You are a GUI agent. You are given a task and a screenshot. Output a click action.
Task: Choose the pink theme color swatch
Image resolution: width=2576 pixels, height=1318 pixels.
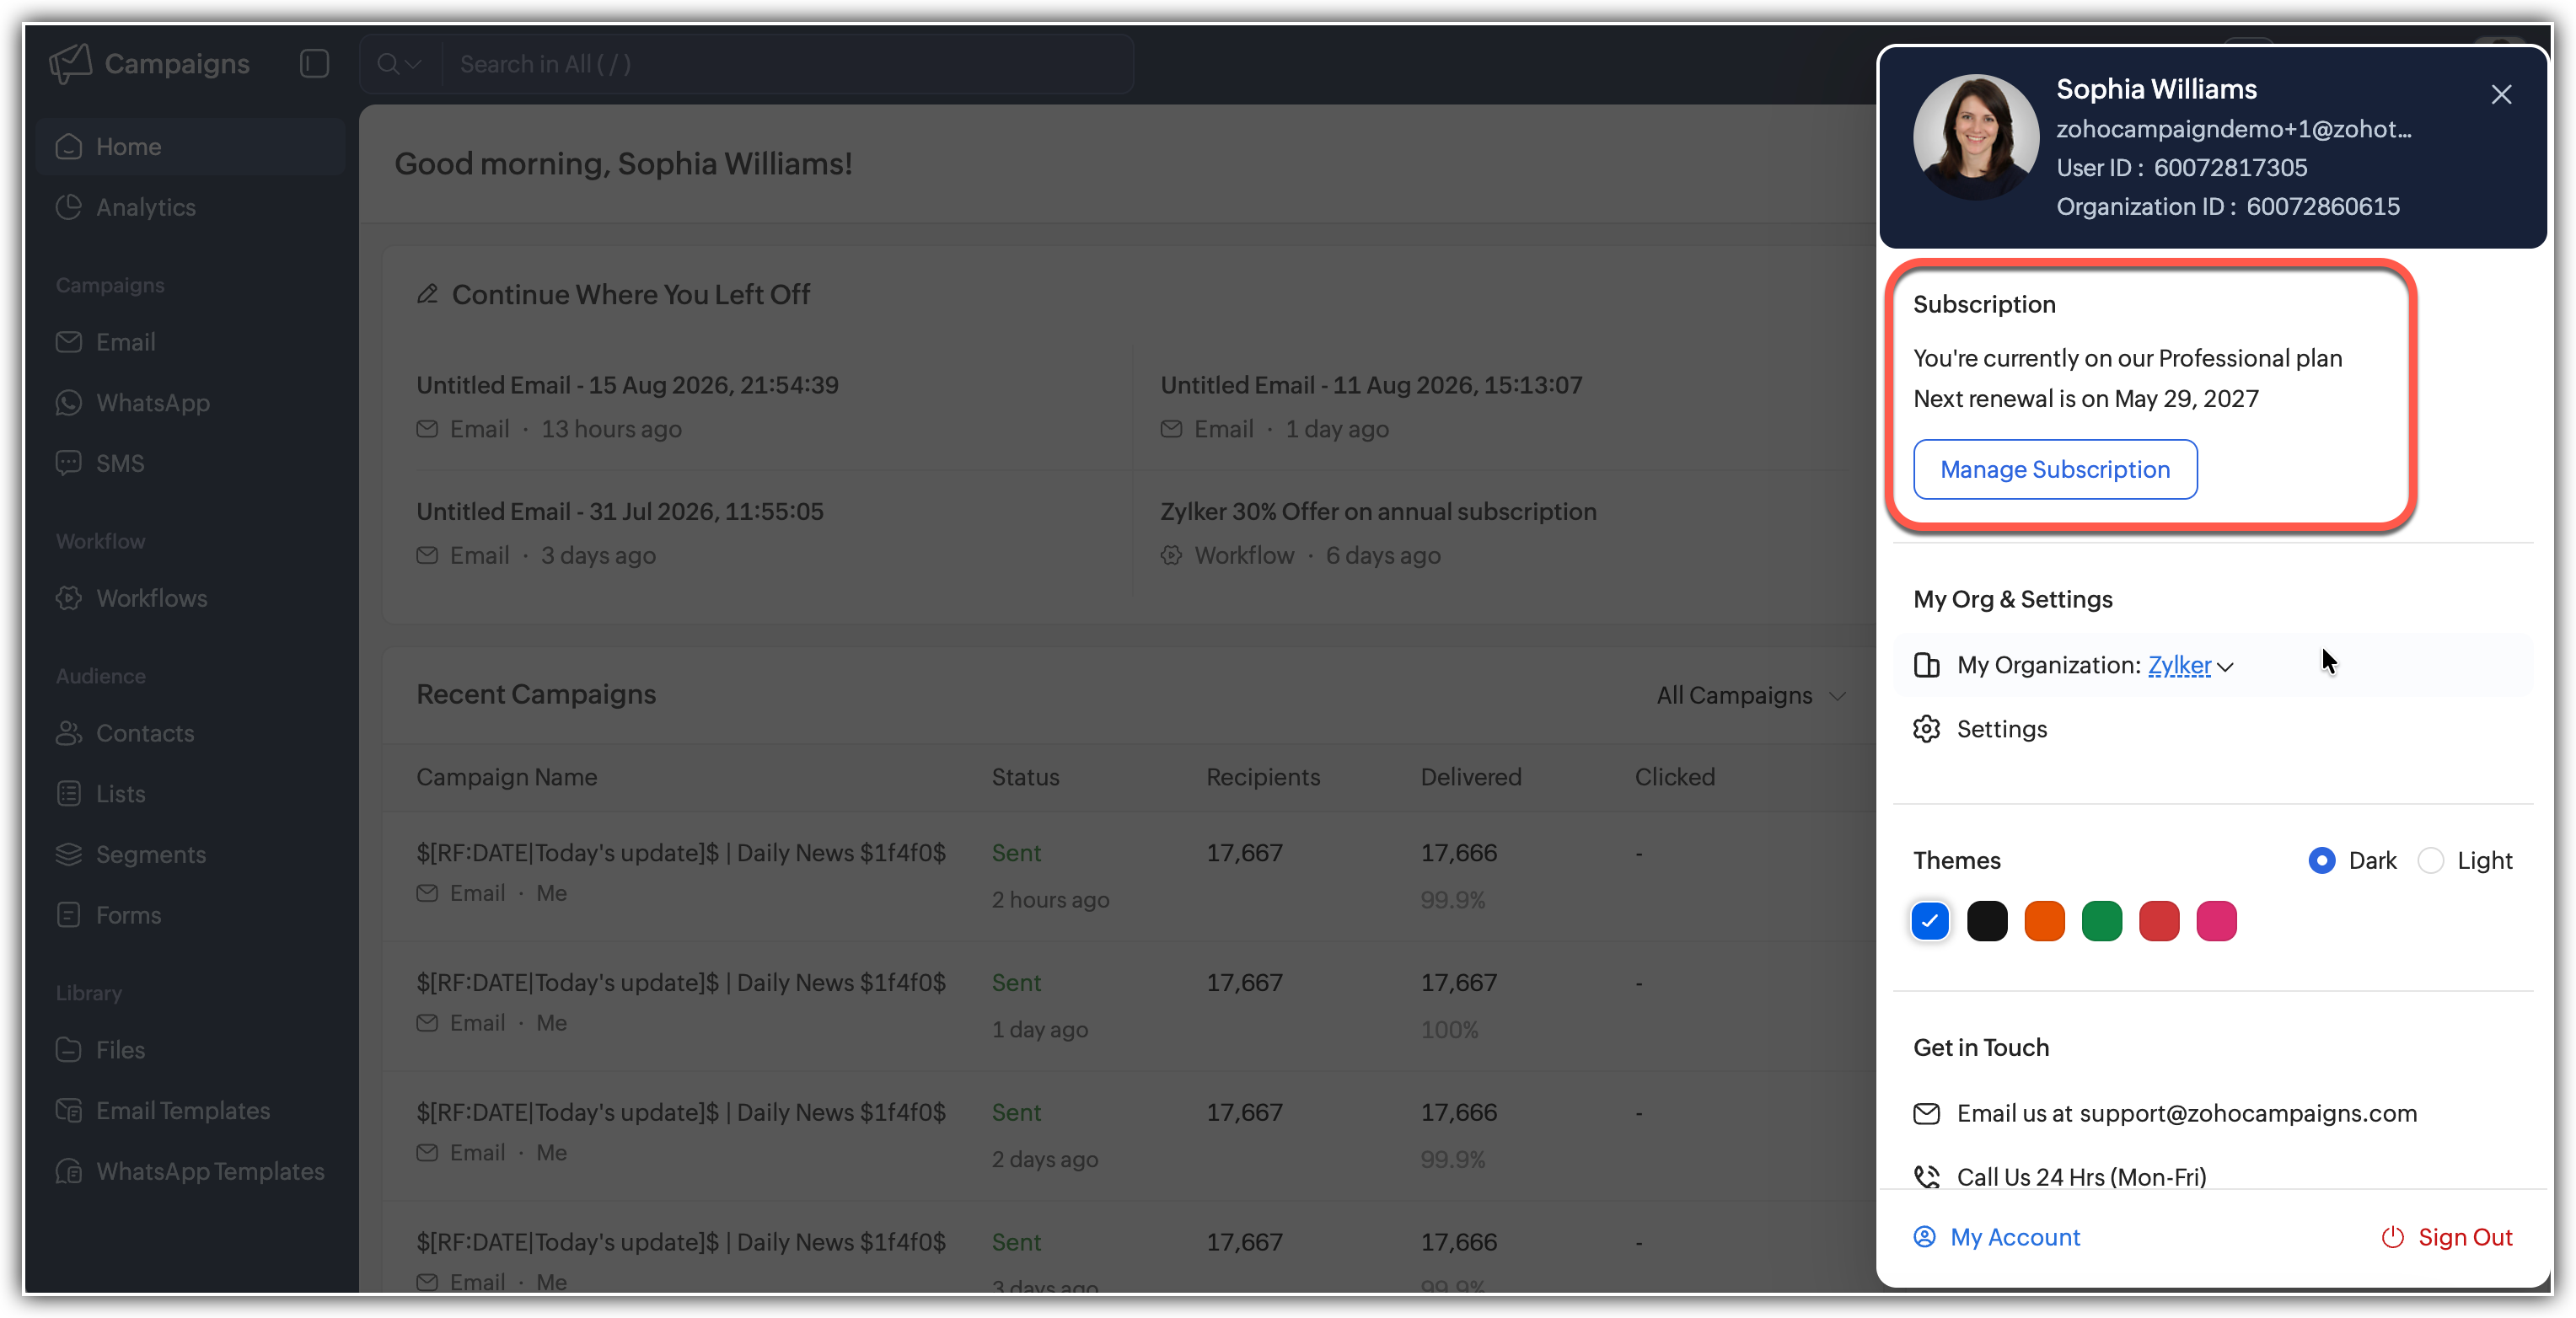[2217, 921]
